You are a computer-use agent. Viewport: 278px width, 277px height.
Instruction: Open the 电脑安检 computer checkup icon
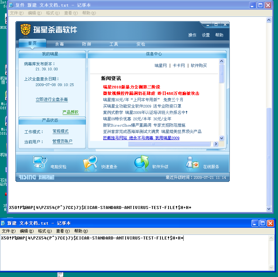coord(40,162)
